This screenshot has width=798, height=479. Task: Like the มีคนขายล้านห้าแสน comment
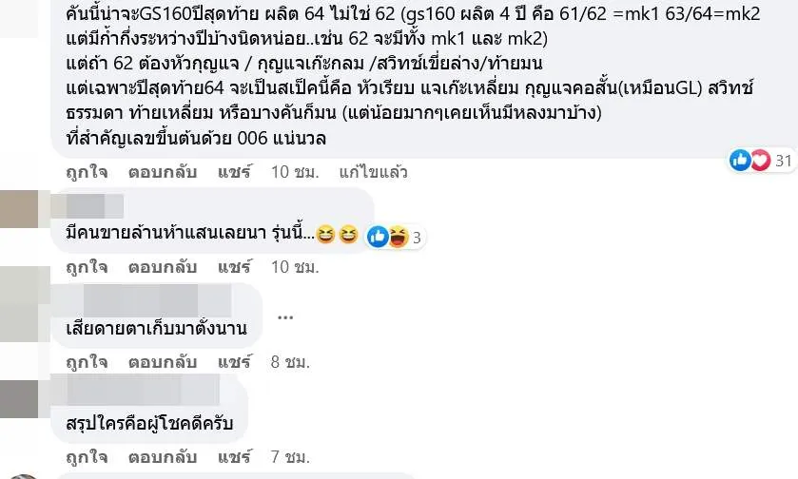coord(87,267)
